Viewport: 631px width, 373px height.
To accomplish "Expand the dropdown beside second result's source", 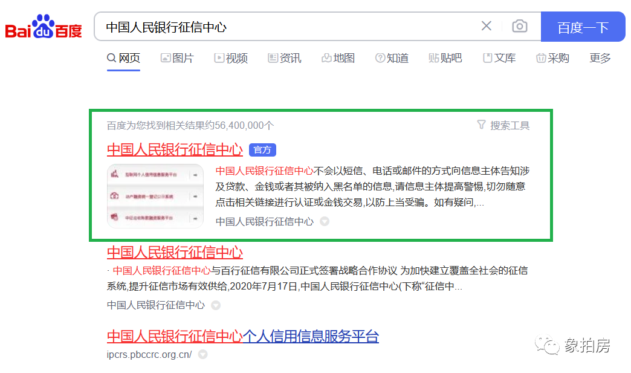I will [x=216, y=305].
